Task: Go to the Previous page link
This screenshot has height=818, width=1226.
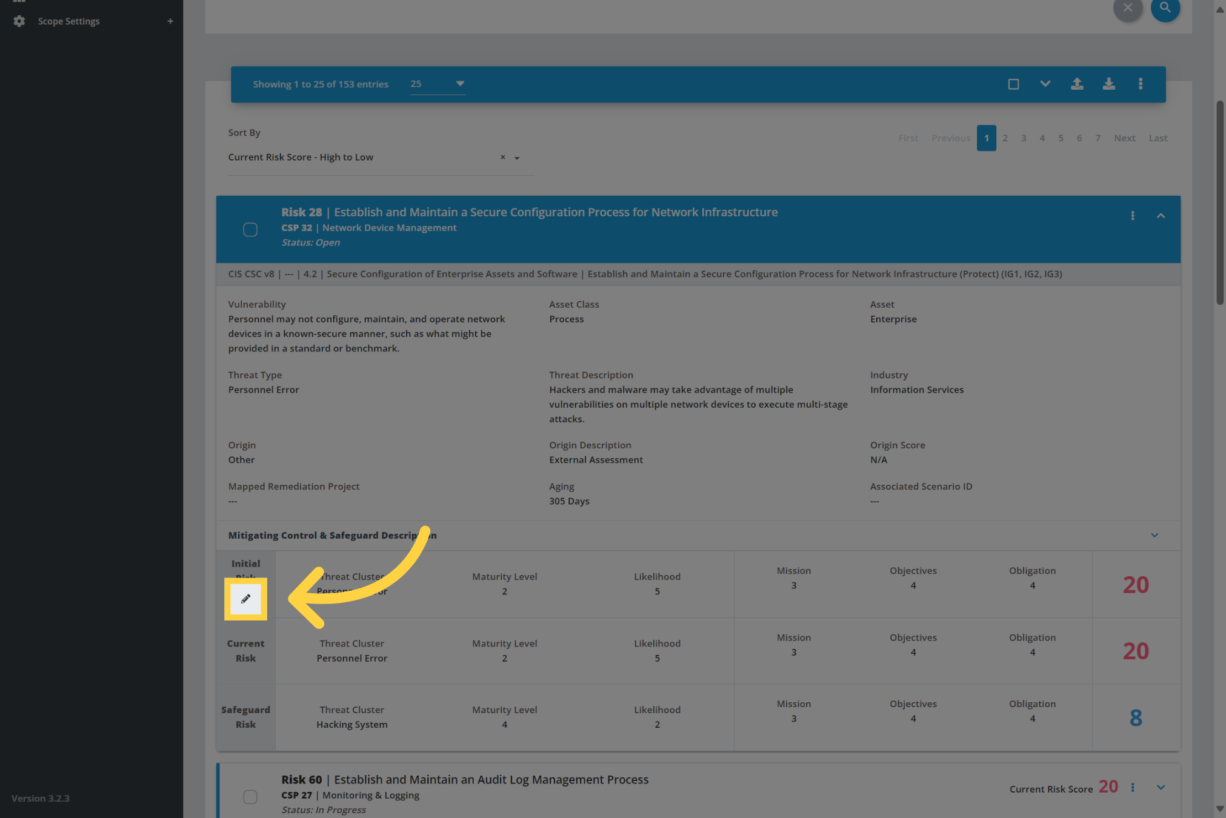Action: [x=951, y=138]
